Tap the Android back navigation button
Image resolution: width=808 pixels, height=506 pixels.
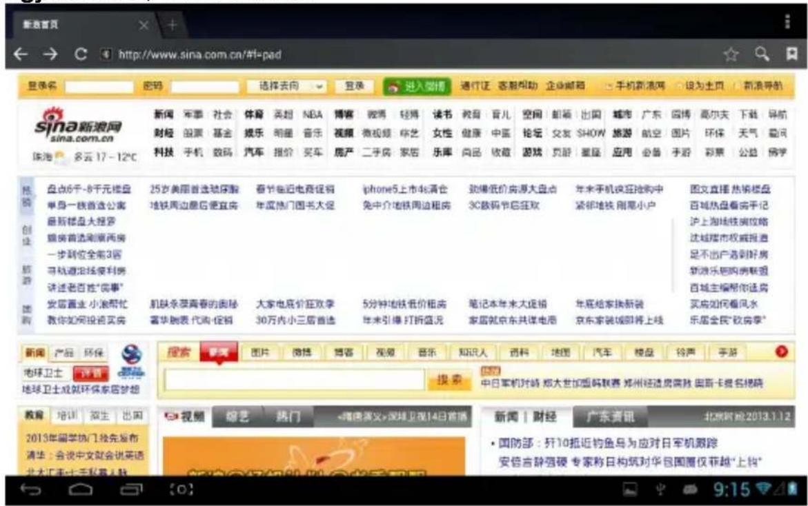pos(30,489)
